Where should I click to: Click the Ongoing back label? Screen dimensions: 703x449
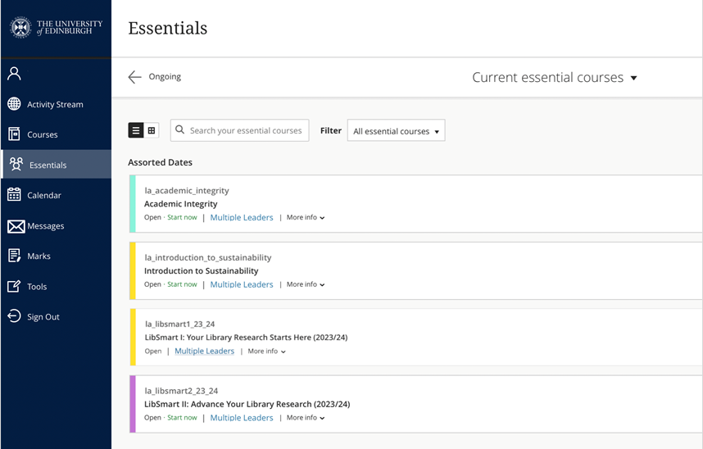(165, 77)
